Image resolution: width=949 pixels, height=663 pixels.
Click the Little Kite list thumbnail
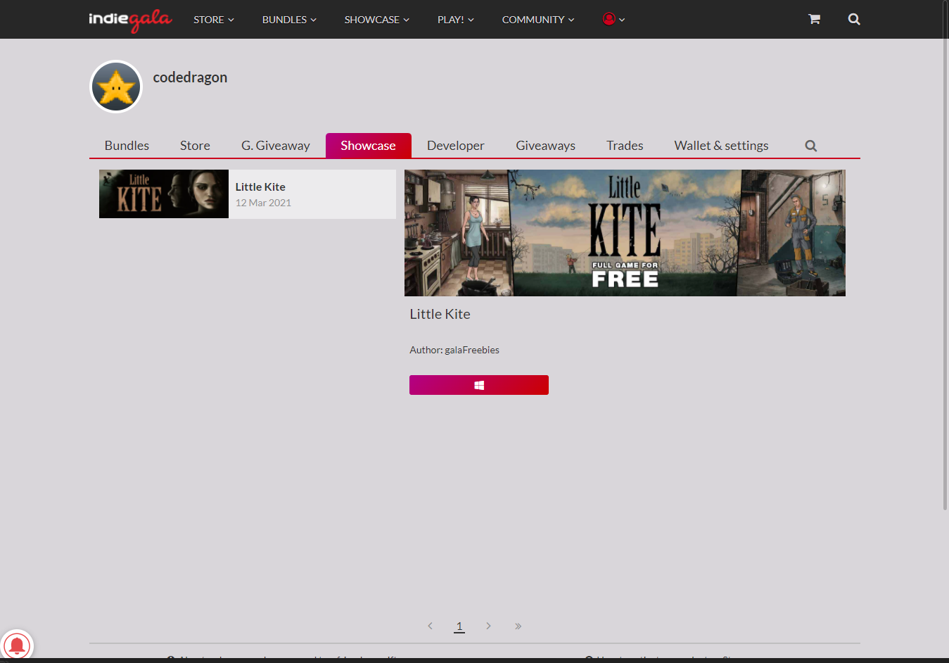point(164,194)
